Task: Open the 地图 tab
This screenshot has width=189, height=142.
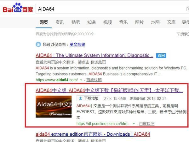Action: click(x=155, y=22)
